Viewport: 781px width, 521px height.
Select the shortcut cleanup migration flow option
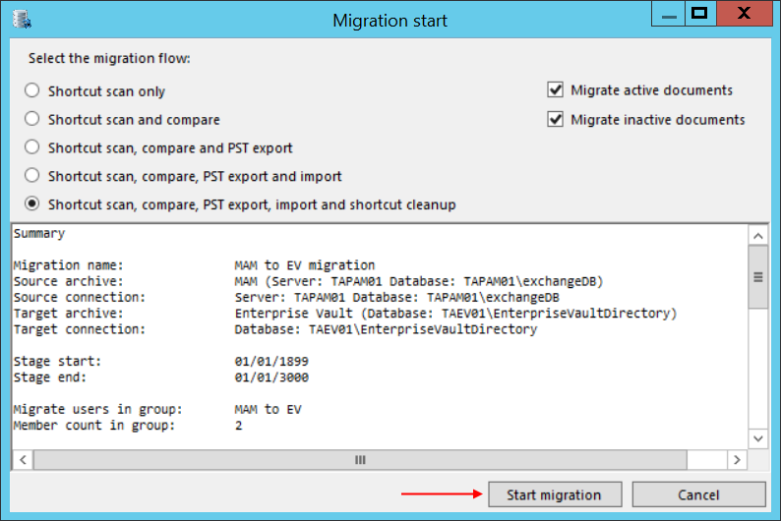pos(32,205)
